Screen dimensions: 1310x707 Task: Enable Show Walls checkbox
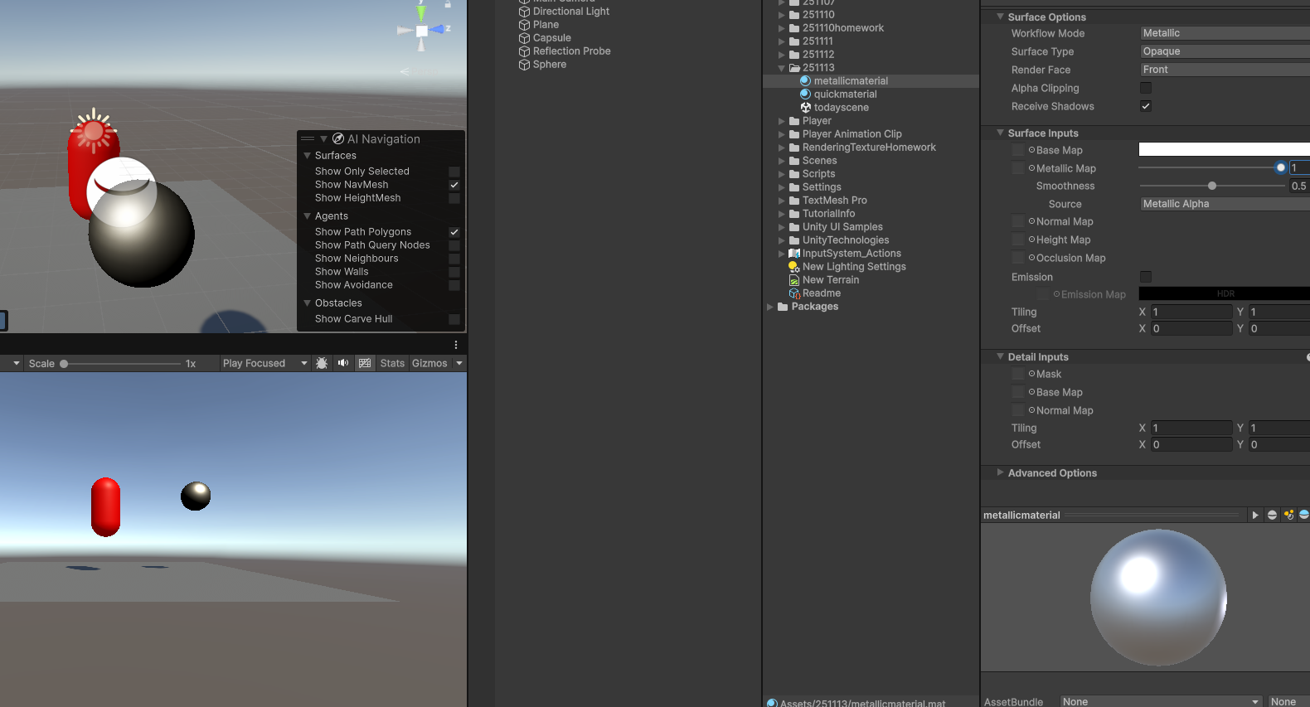tap(454, 272)
